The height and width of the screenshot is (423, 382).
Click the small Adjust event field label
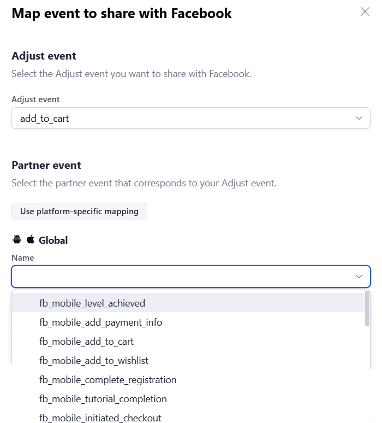(x=35, y=99)
